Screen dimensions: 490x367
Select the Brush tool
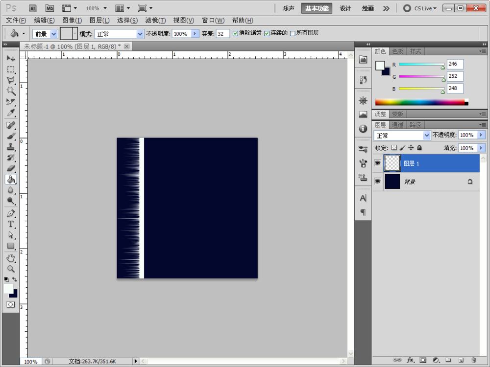click(11, 136)
